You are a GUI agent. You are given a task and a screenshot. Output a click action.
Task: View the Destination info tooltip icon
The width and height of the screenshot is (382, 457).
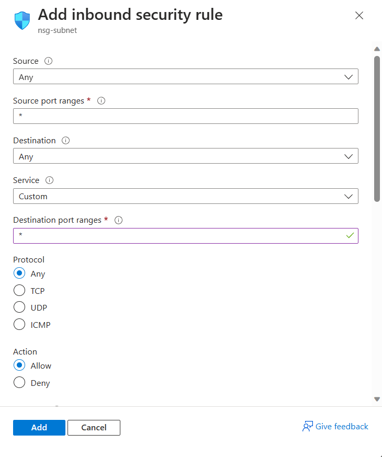click(65, 140)
